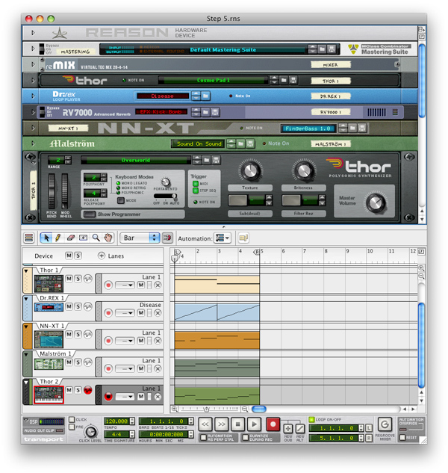The width and height of the screenshot is (448, 473).
Task: Click the Thor Texture knob
Action: pyautogui.click(x=250, y=170)
